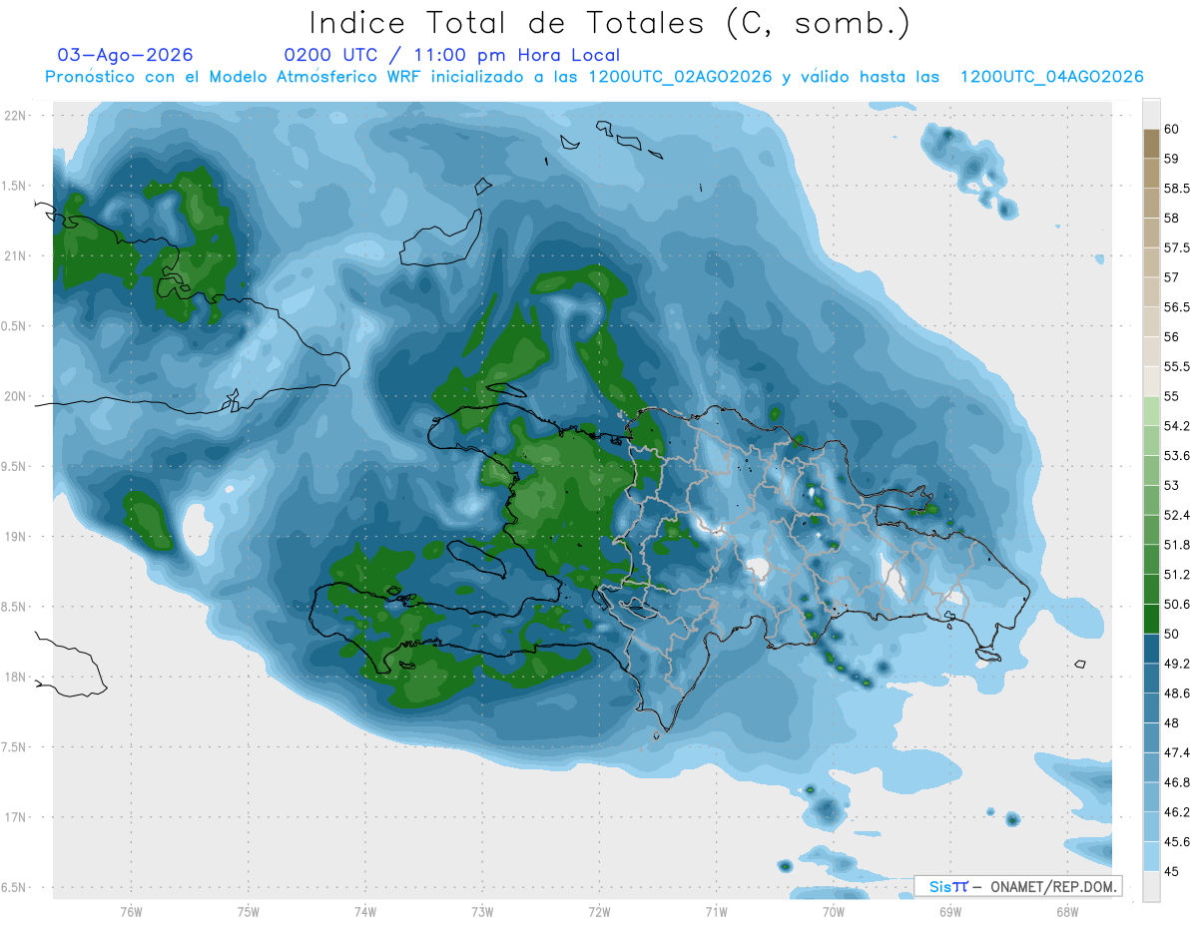The image size is (1198, 925).
Task: Click the valid-until stamp '1200UTC_04AGO2026'
Action: (1051, 77)
